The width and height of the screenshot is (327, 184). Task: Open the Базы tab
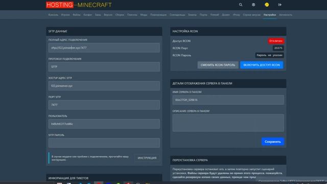pyautogui.click(x=98, y=15)
